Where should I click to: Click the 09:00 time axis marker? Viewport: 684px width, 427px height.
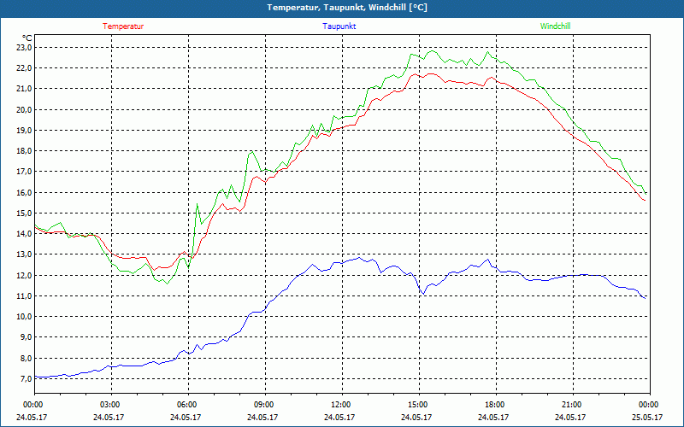pos(264,405)
